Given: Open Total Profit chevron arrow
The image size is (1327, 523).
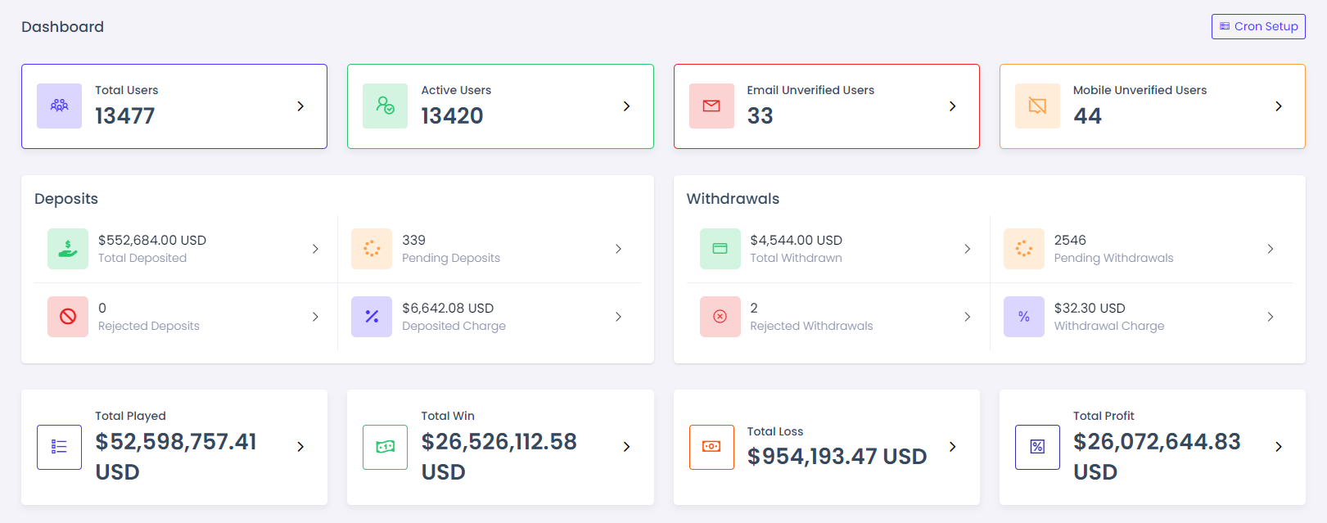Looking at the screenshot, I should [1278, 447].
